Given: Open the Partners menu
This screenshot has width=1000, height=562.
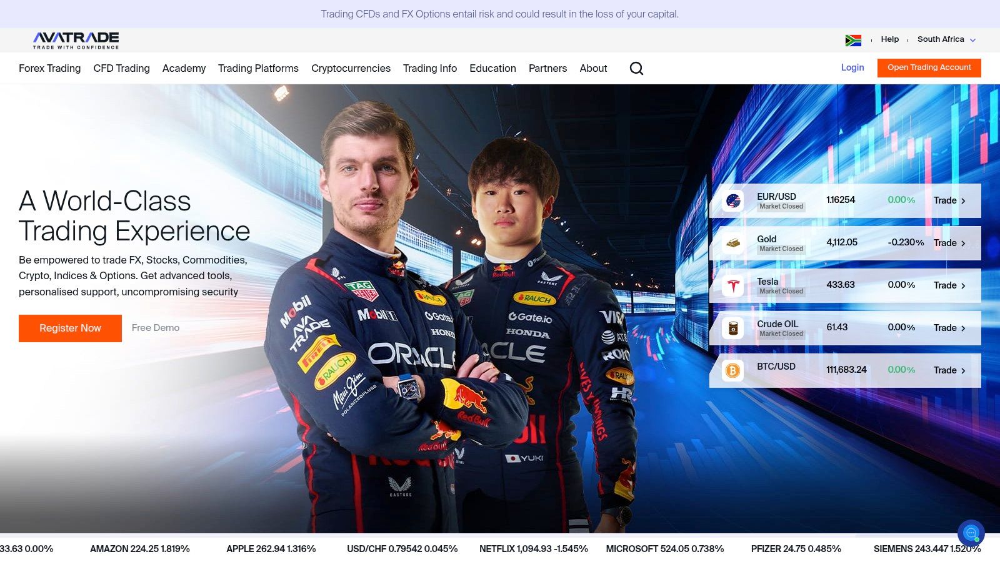Looking at the screenshot, I should tap(547, 68).
